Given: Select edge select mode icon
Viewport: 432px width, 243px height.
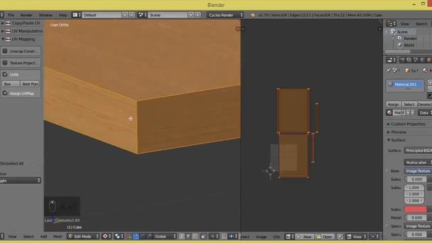Looking at the screenshot, I should click(189, 236).
